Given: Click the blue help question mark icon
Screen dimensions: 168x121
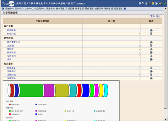Looking at the screenshot, I should click(125, 9).
